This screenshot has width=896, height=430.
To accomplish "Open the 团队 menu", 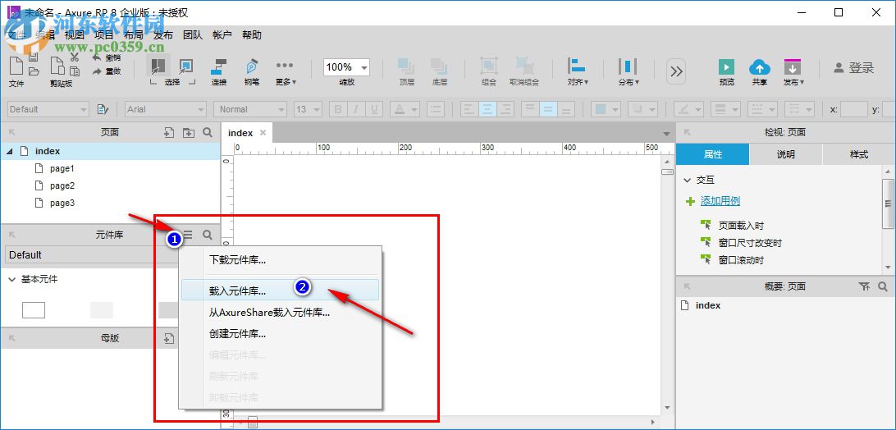I will (x=193, y=35).
